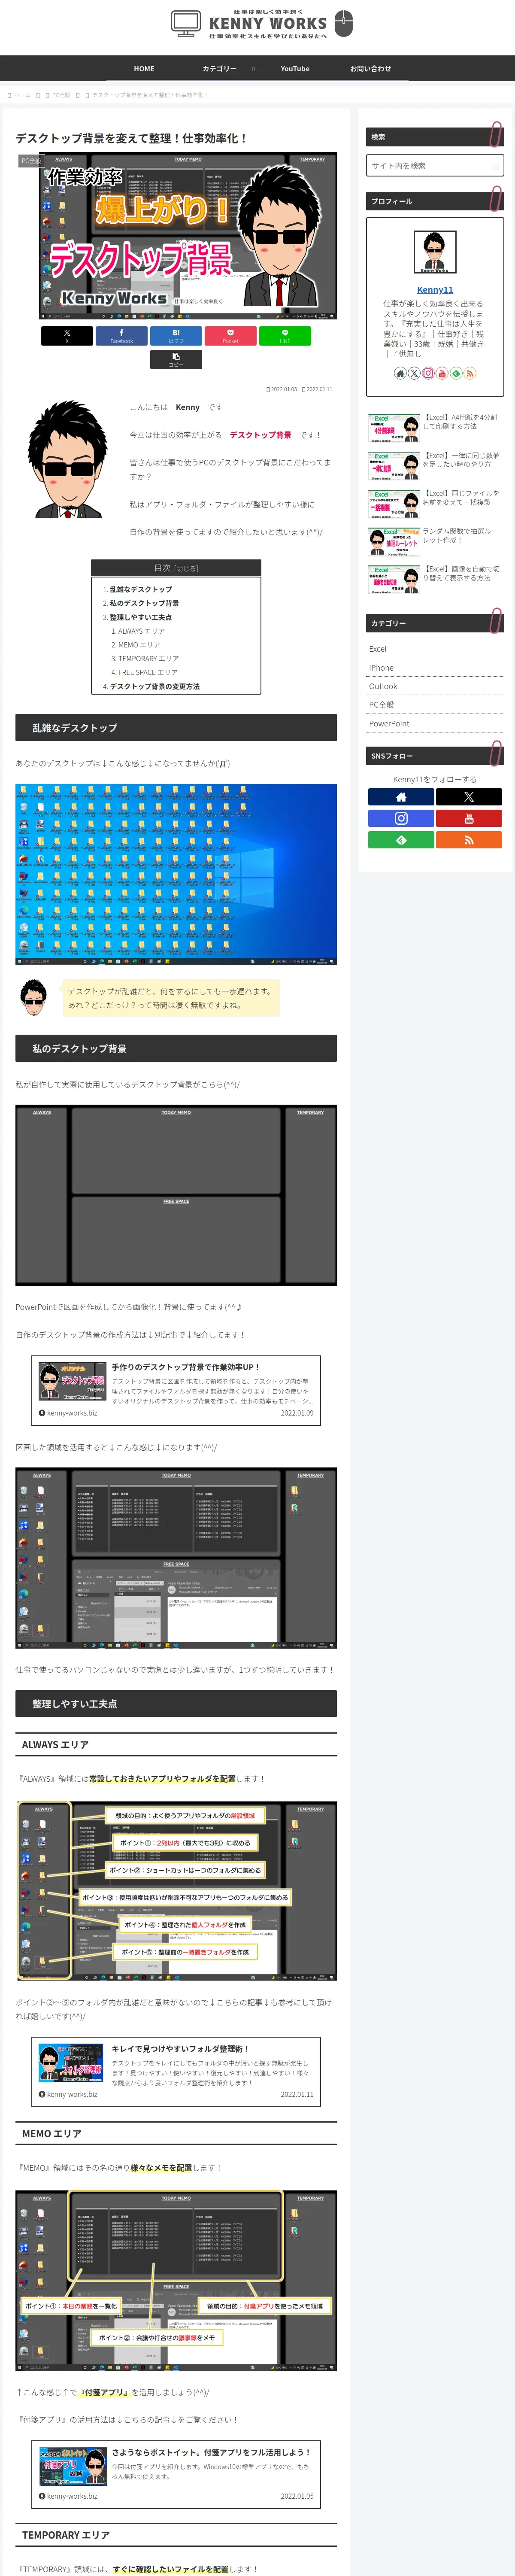Click the orange RSS button under SNSフォロー

click(469, 840)
